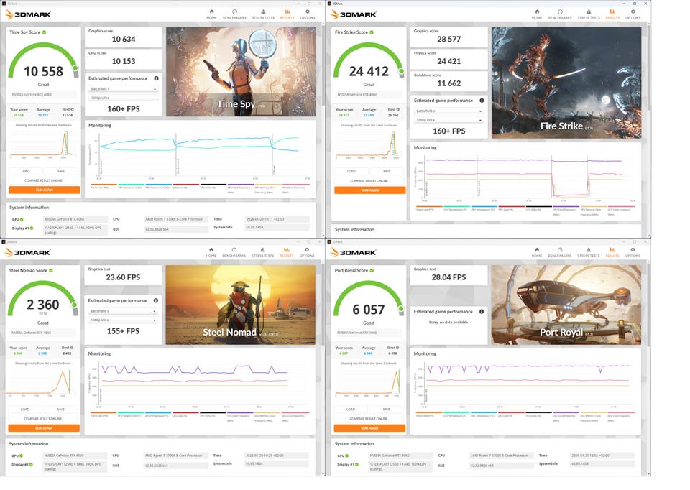Toggle GPU Memory Clock series in Port Royal legend
690x490 pixels.
[x=593, y=416]
